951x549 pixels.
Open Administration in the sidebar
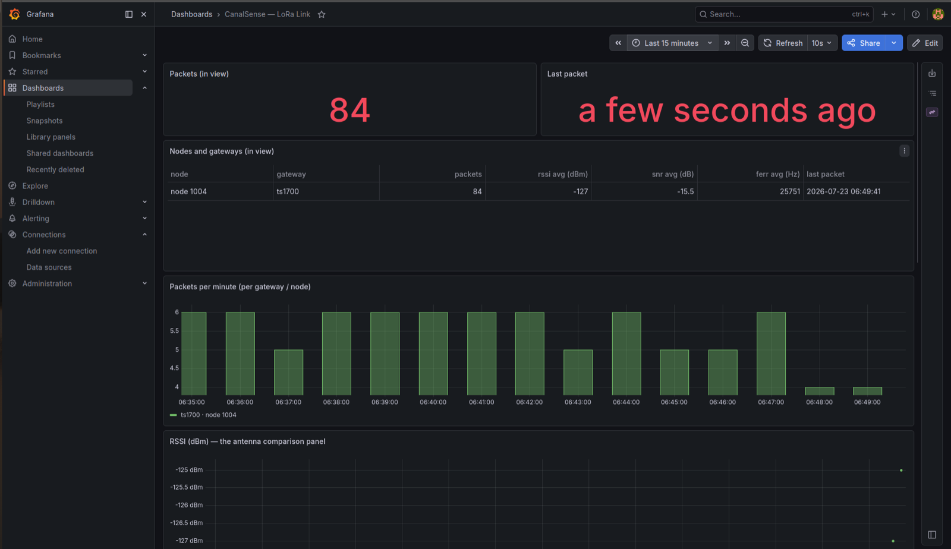pos(47,284)
